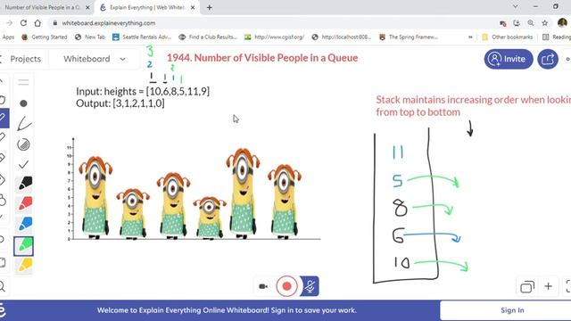Reload the page
571x321 pixels.
point(23,23)
